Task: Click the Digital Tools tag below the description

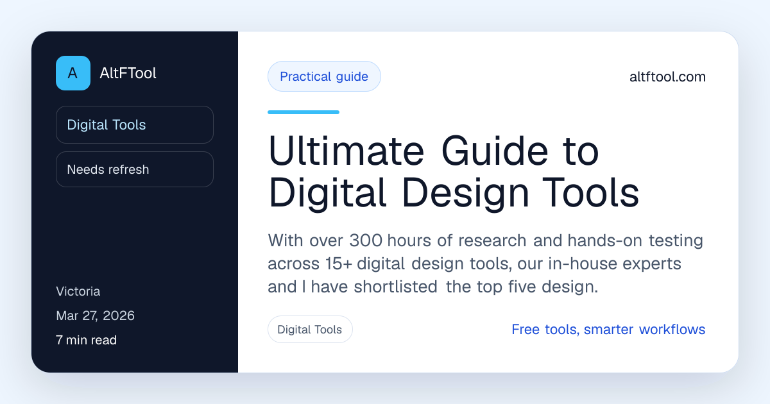Action: (x=310, y=330)
